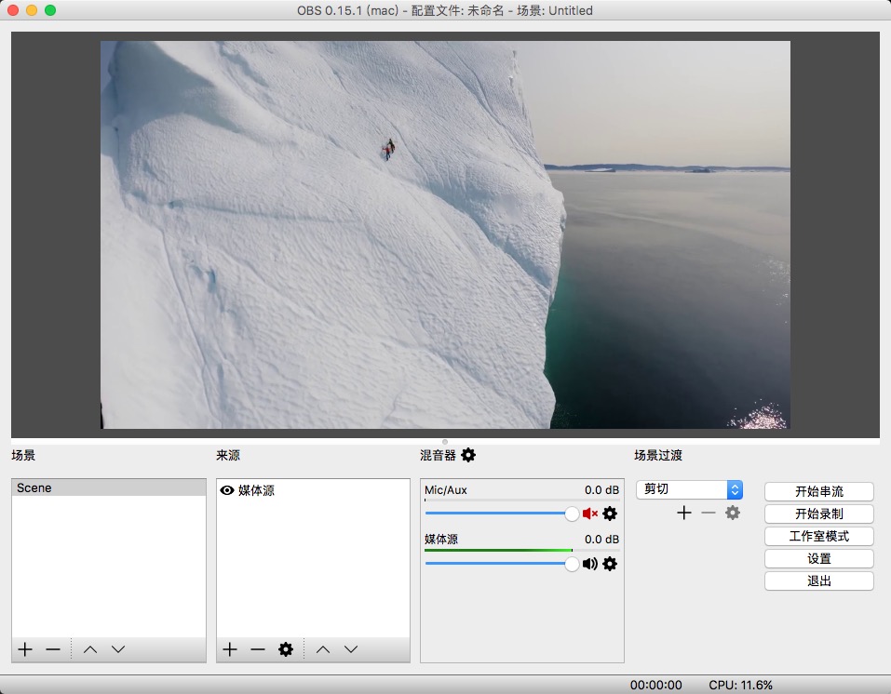
Task: Click the Mic/Aux volume slider handle
Action: pos(572,514)
